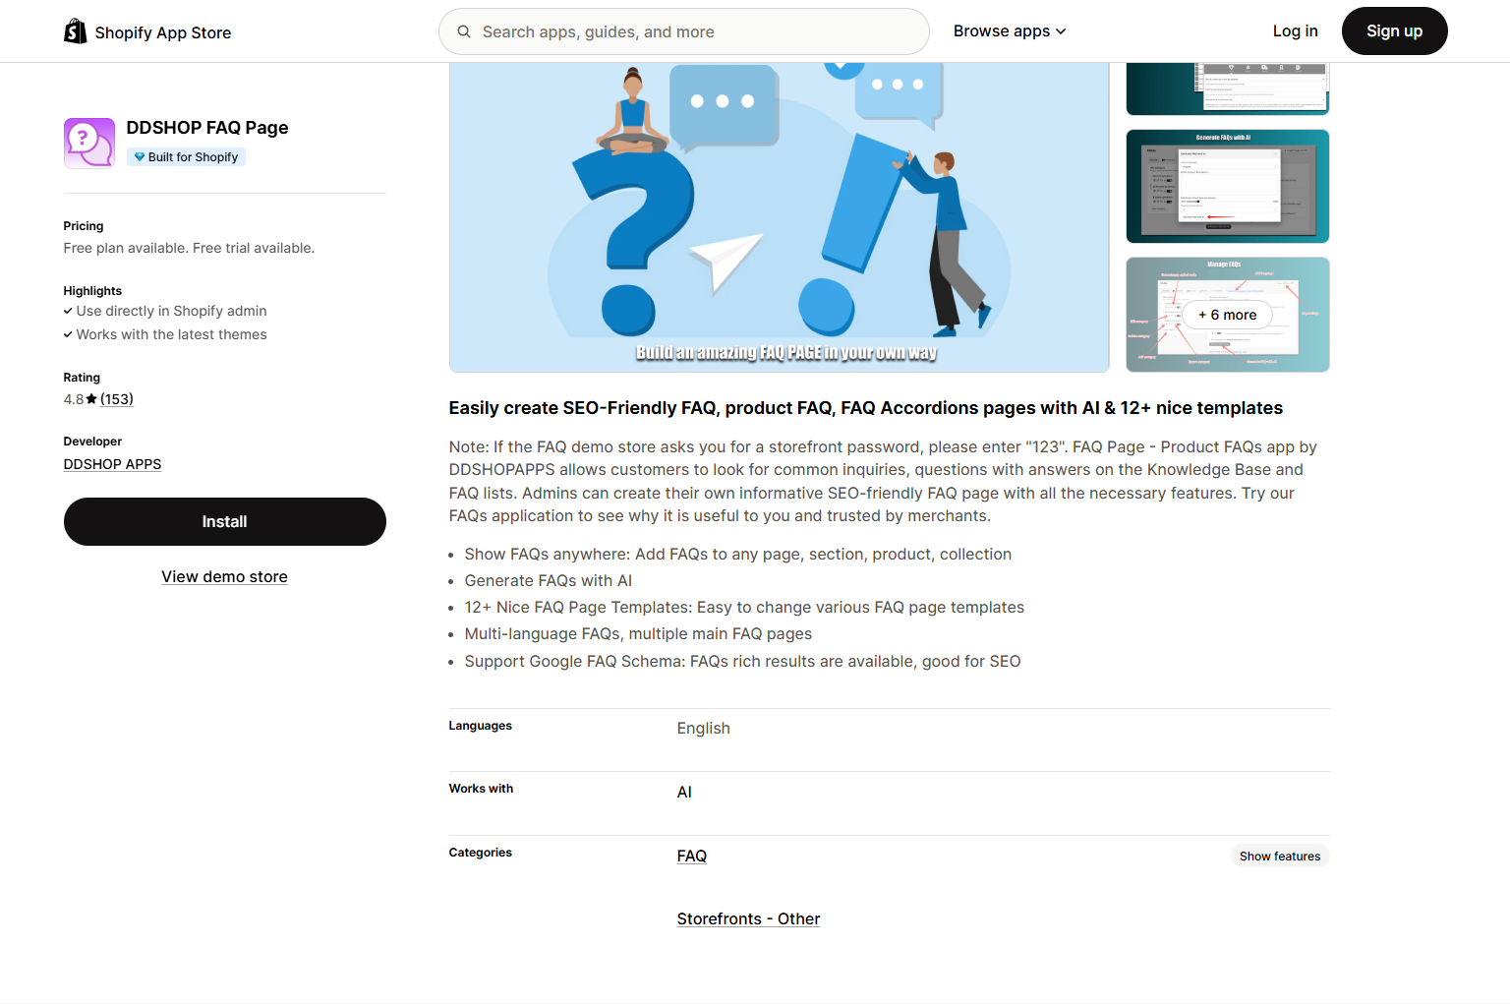This screenshot has width=1510, height=1004.
Task: Expand the Browse apps dropdown
Action: [x=1009, y=31]
